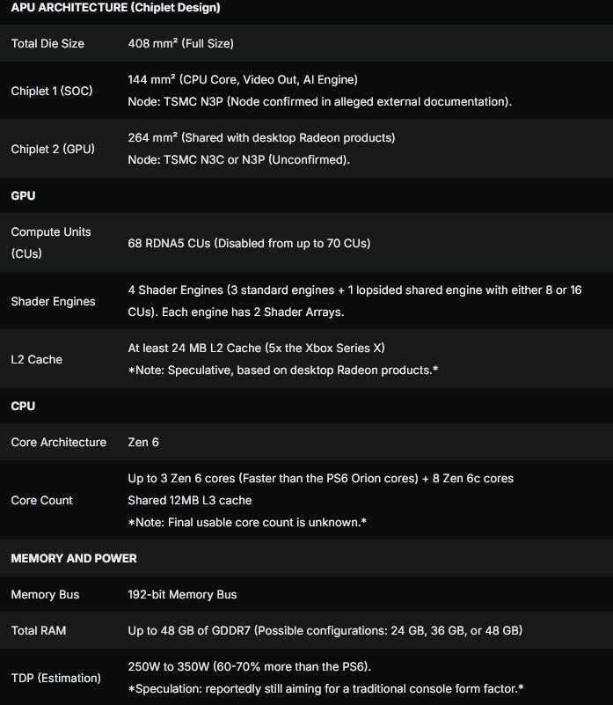Click the 408 mm² Full Size value
Screen dimensions: 613x705
coord(181,43)
